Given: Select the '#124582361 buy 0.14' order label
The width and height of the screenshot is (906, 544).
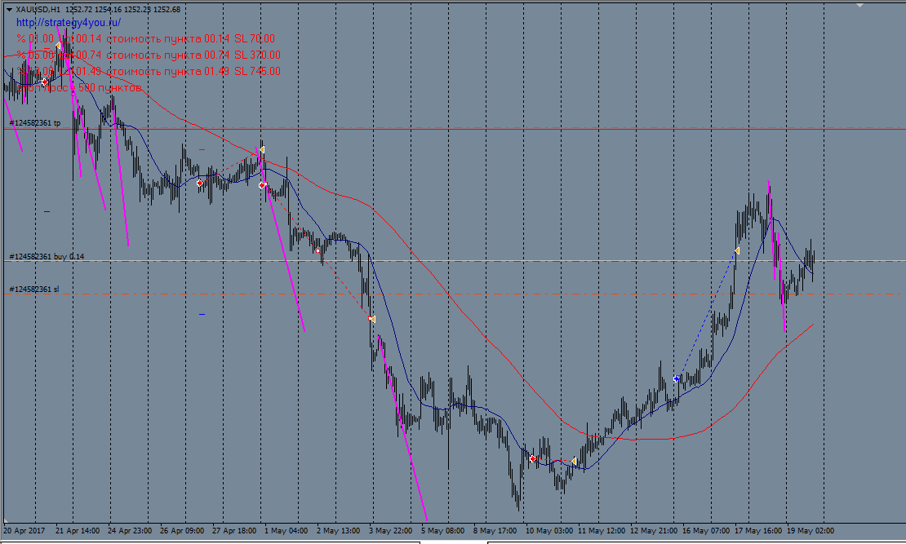Looking at the screenshot, I should [47, 256].
